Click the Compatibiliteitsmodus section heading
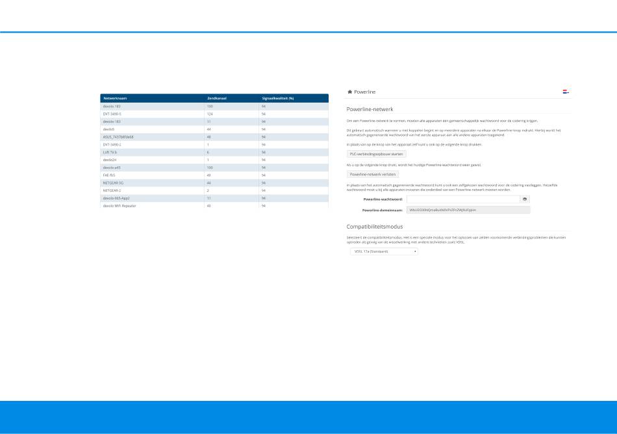Image resolution: width=617 pixels, height=434 pixels. (375, 227)
